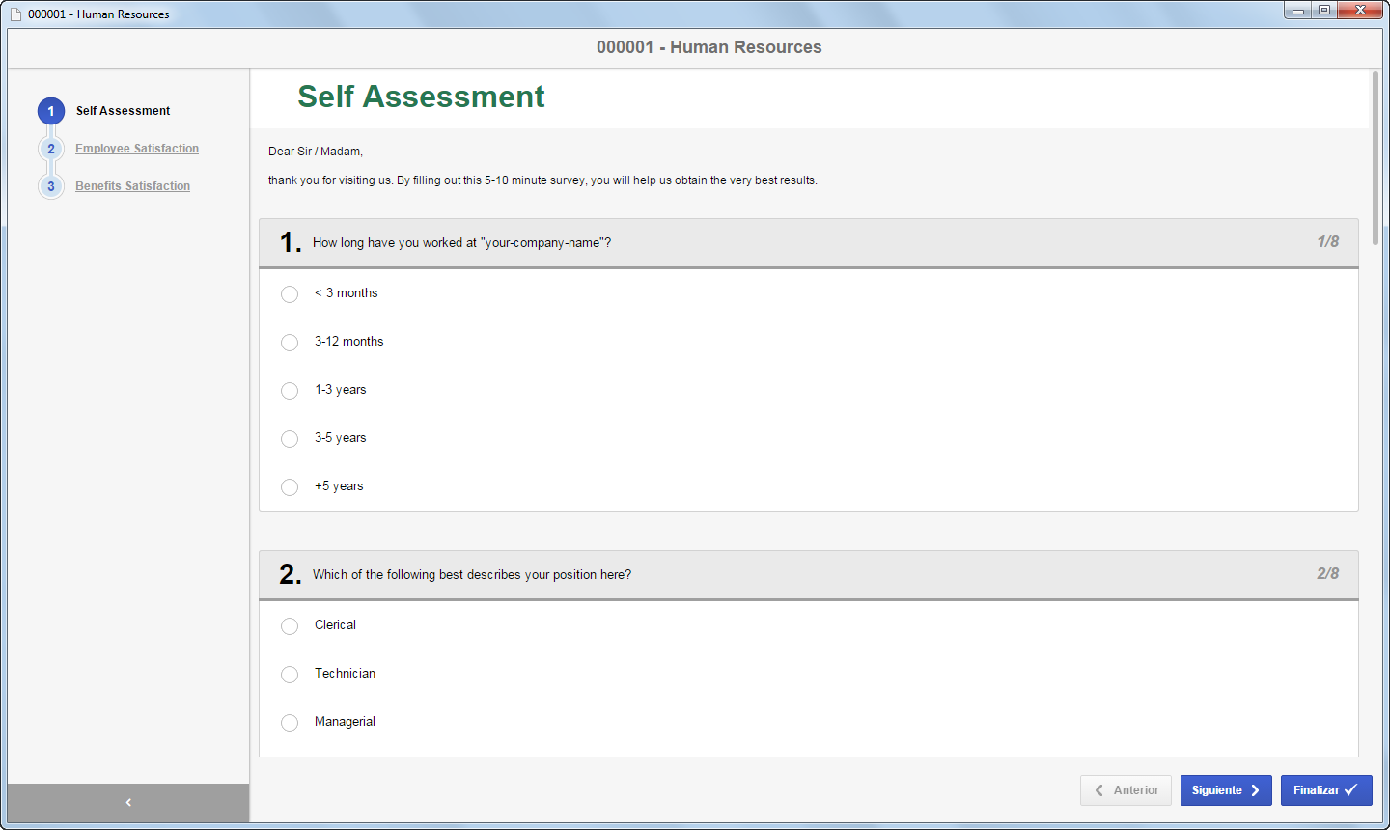
Task: Click the '2/8' question counter
Action: point(1328,573)
